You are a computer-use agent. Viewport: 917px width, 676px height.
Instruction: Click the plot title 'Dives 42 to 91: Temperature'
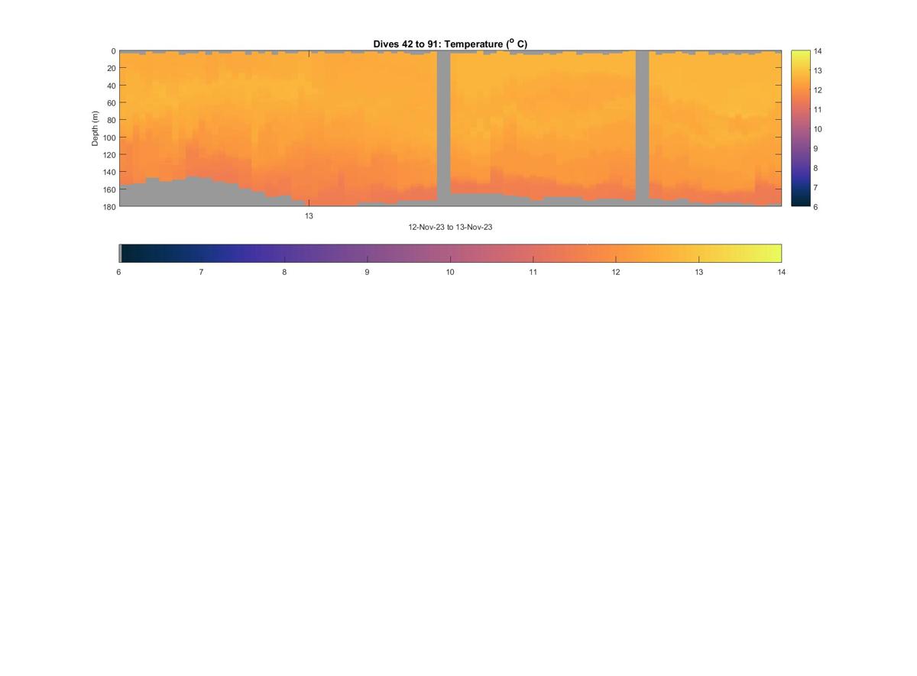450,44
